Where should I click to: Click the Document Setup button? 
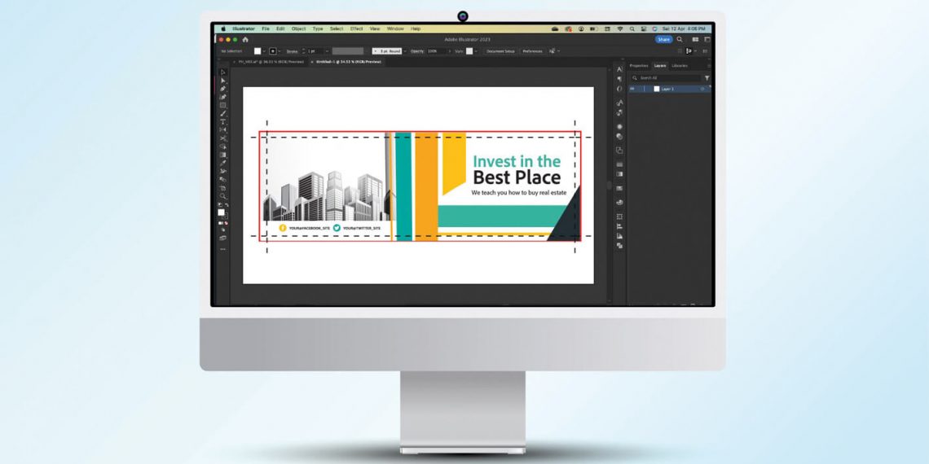point(500,51)
